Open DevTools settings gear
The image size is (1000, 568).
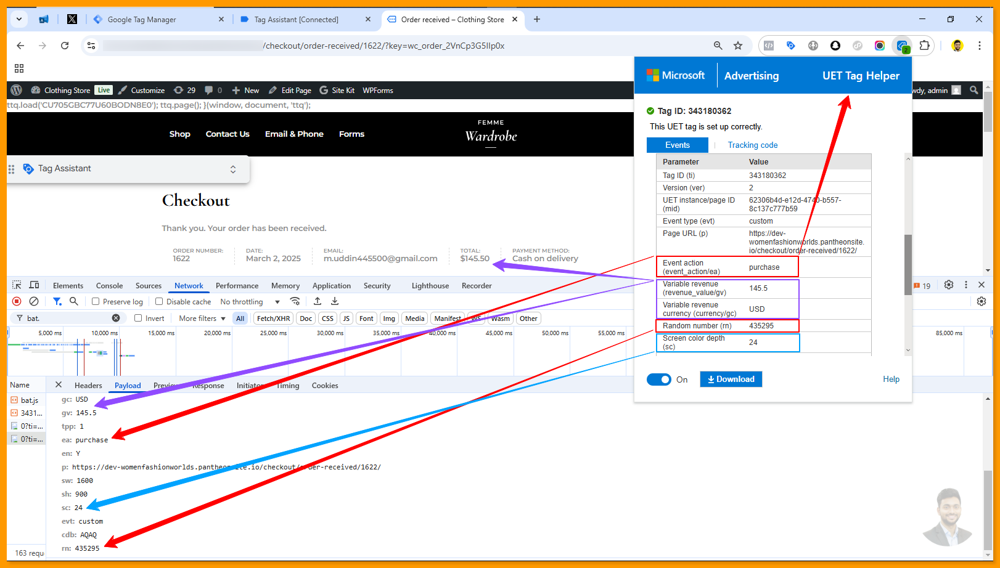pyautogui.click(x=949, y=285)
